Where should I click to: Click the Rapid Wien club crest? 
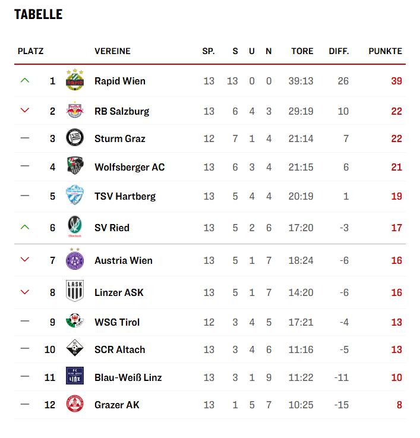tap(74, 80)
